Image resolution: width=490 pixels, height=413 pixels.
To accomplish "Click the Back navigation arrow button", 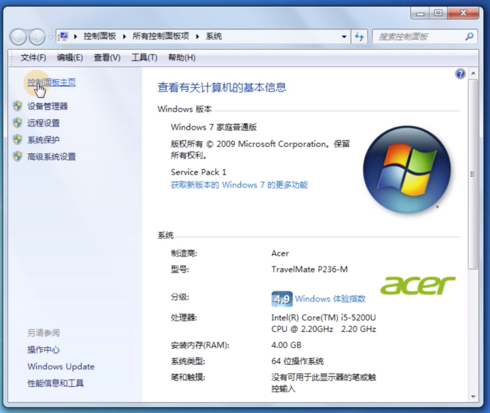I will 18,37.
